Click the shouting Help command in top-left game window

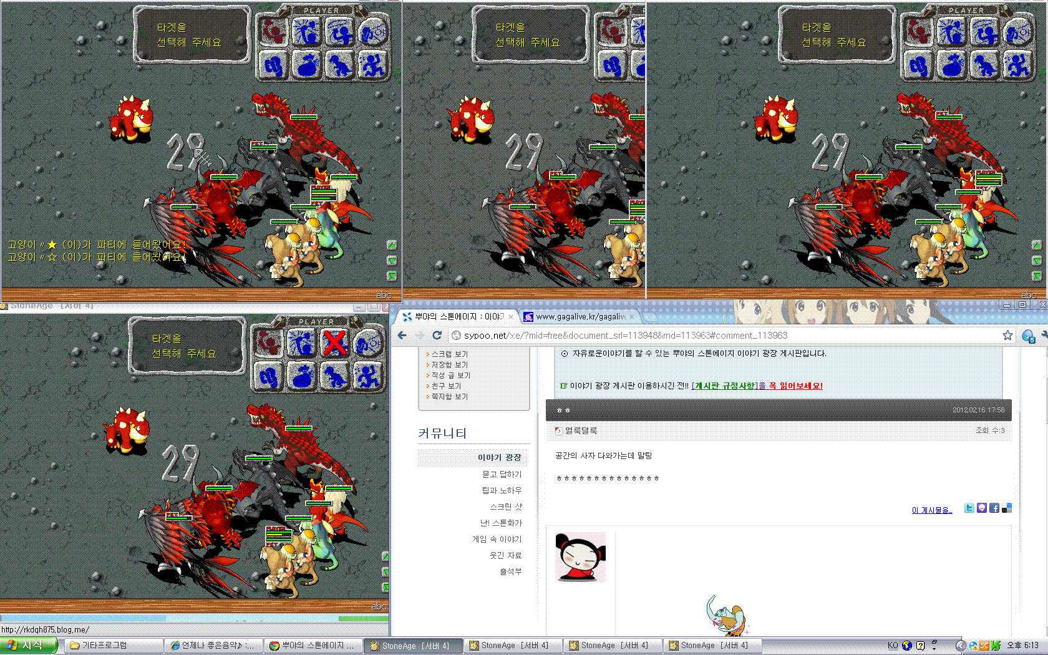(x=373, y=31)
